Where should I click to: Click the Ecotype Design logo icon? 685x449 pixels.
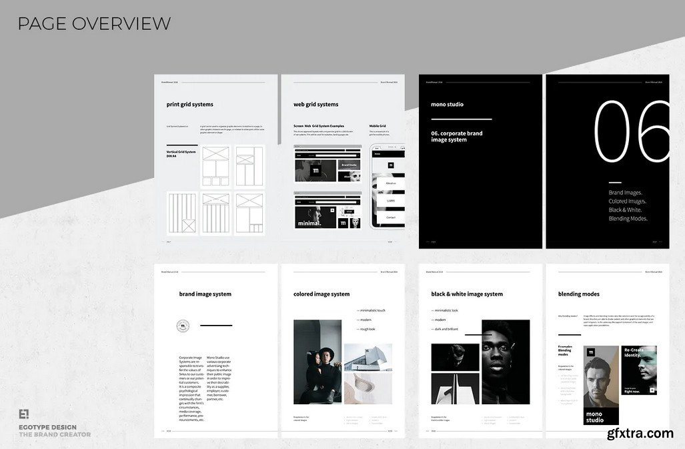tap(23, 414)
